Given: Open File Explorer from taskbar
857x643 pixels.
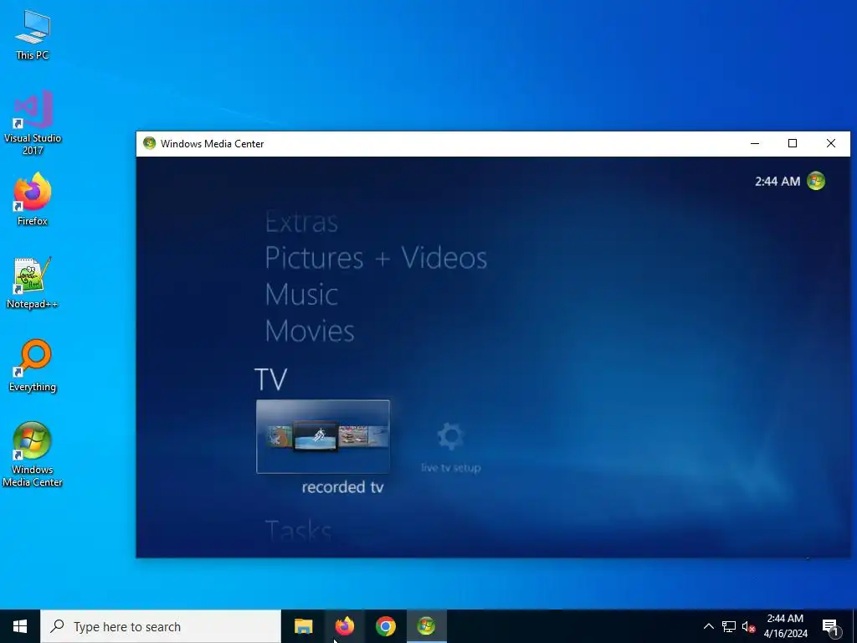Looking at the screenshot, I should tap(303, 626).
